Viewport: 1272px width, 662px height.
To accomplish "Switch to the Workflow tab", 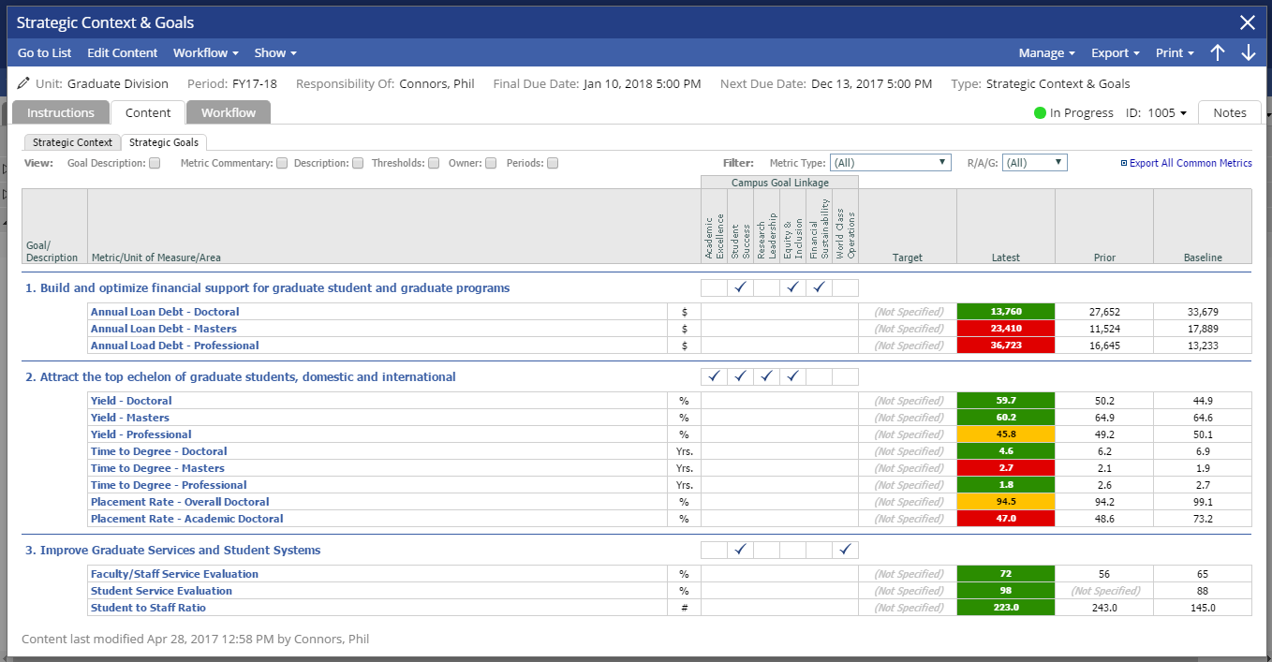I will [228, 112].
